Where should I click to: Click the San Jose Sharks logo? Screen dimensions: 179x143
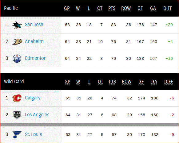point(17,25)
